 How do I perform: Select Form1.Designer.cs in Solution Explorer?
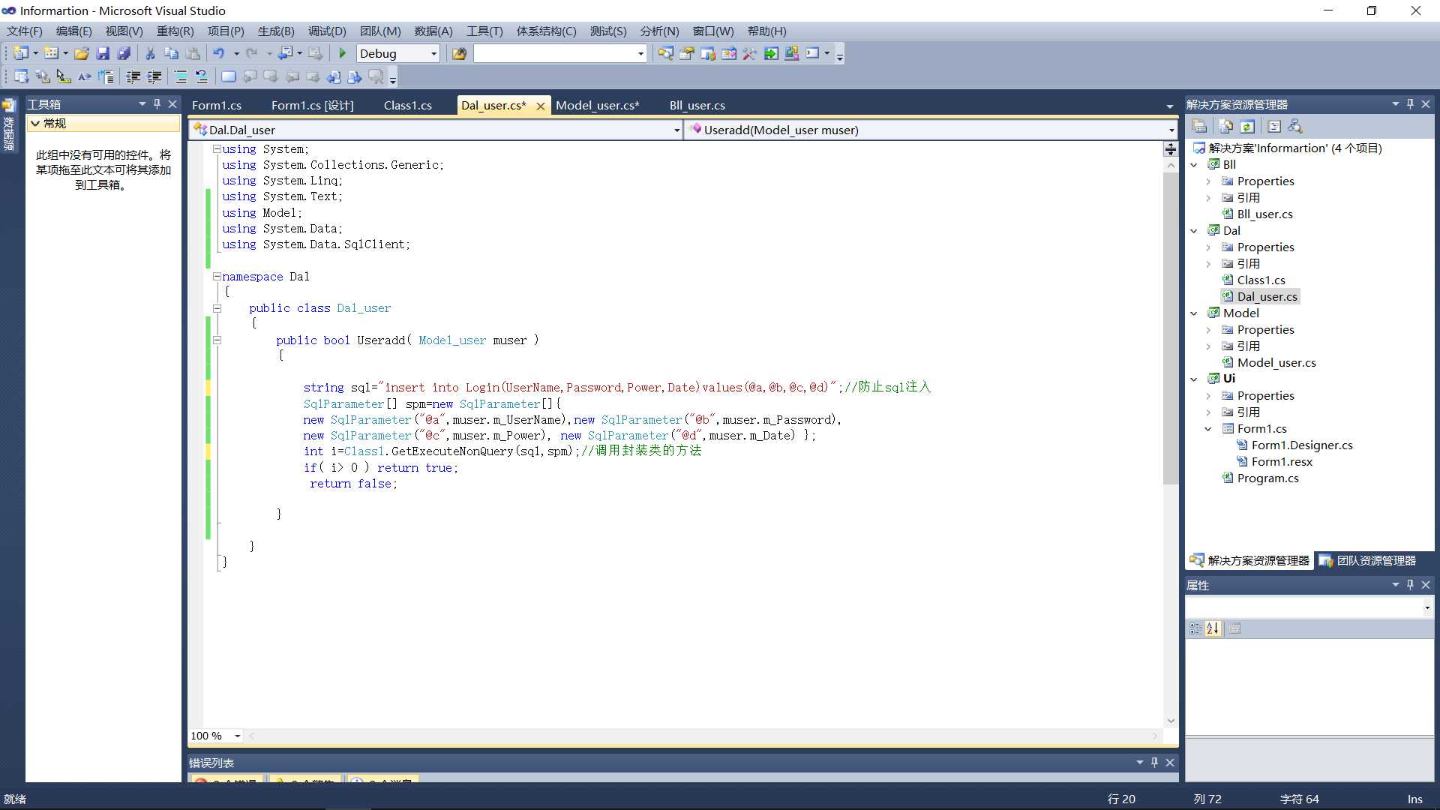coord(1302,445)
